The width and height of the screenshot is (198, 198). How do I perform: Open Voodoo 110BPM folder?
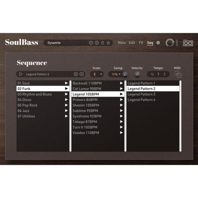[x=98, y=133]
